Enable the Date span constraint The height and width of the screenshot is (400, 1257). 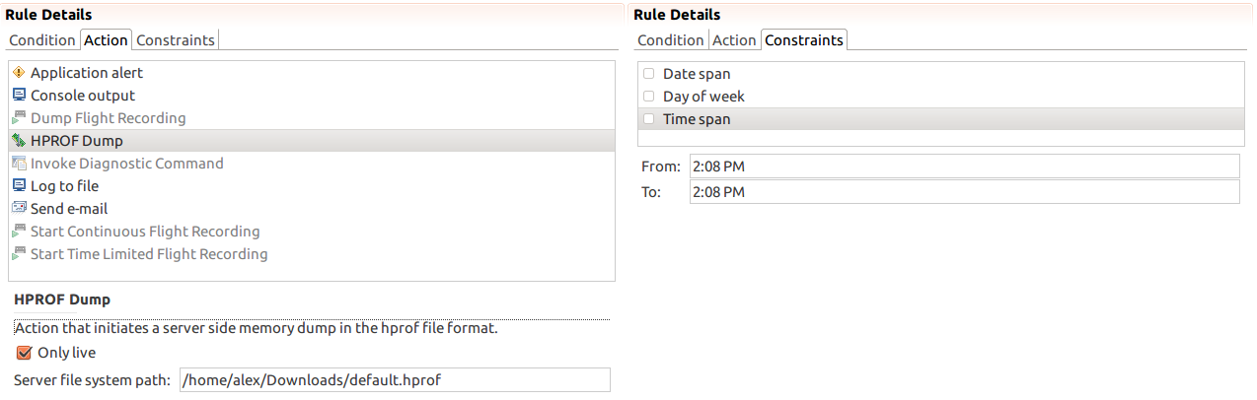648,74
